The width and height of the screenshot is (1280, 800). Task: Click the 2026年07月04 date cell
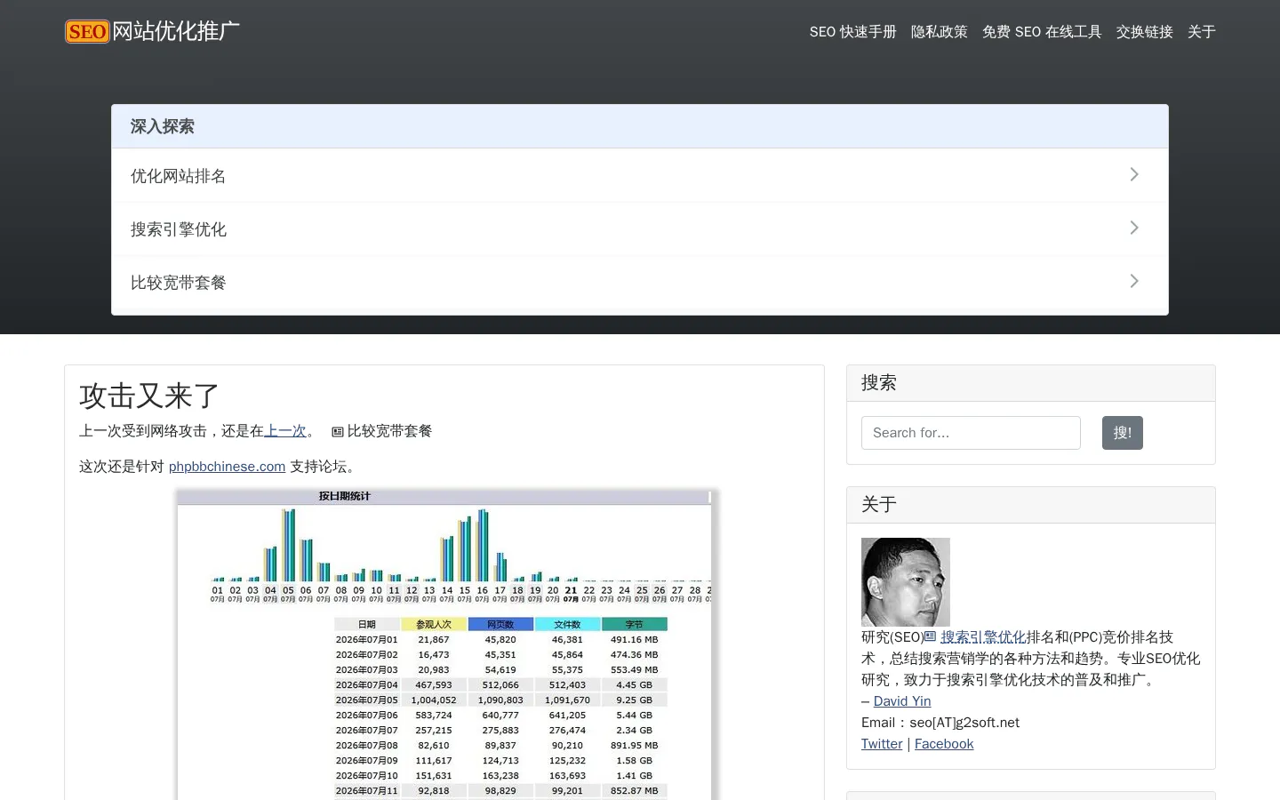pyautogui.click(x=367, y=684)
